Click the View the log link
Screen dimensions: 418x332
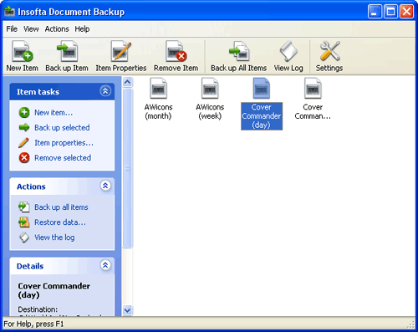pyautogui.click(x=54, y=238)
